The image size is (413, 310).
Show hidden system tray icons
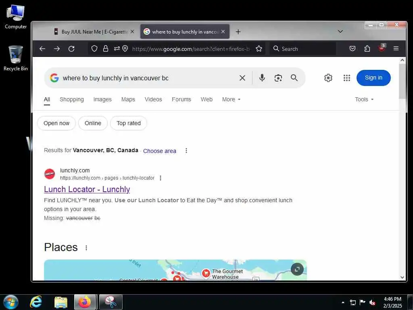[x=343, y=302]
